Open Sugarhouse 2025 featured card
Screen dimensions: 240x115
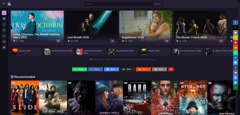[x=145, y=28]
